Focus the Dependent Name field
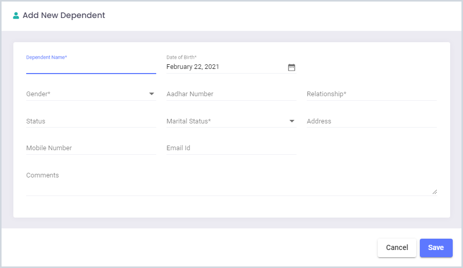 [x=91, y=67]
